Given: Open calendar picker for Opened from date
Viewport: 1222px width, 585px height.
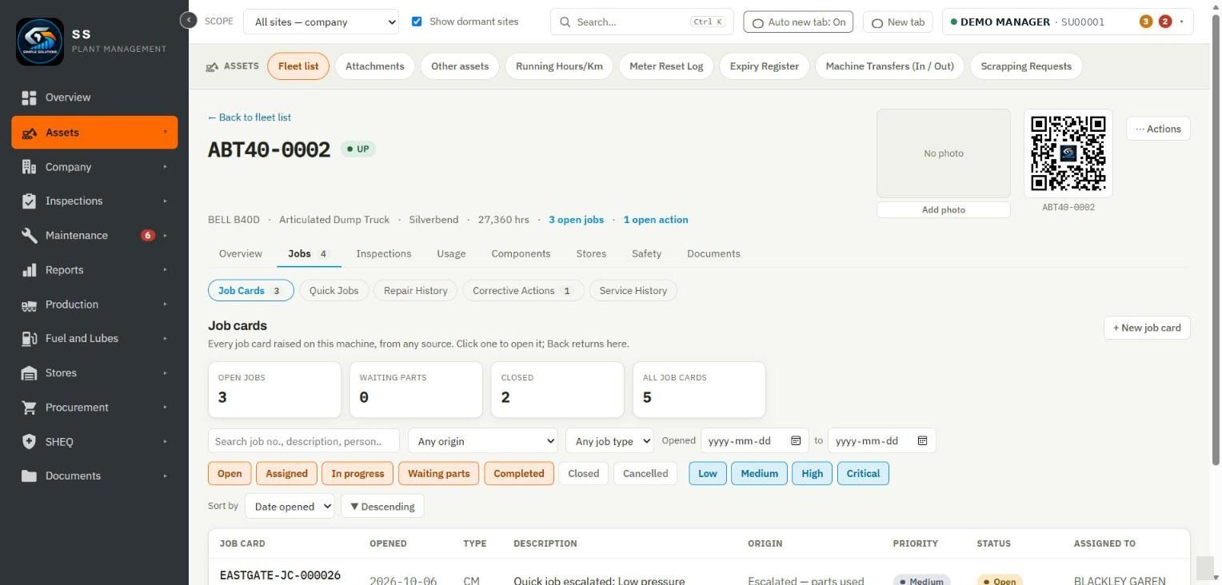Looking at the screenshot, I should coord(796,440).
